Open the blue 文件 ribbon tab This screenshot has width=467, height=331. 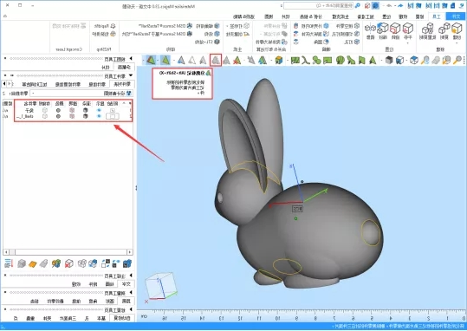(x=456, y=16)
